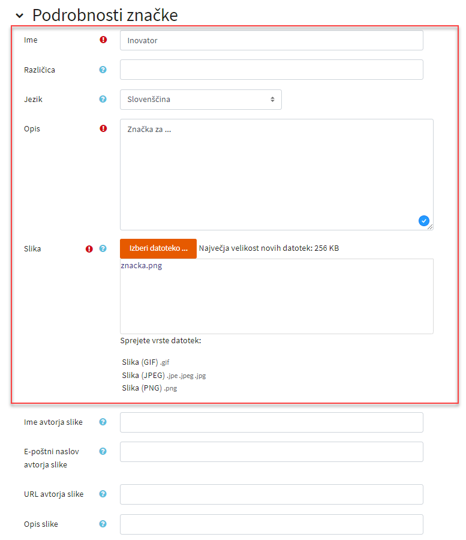This screenshot has width=466, height=540.
Task: Focus the URL avtorja slike input
Action: [x=272, y=494]
